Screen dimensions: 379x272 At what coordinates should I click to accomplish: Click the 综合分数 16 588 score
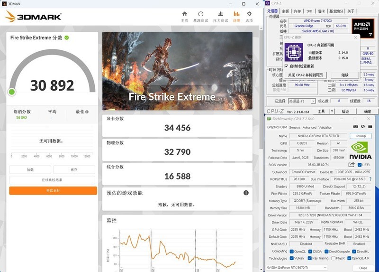point(177,176)
